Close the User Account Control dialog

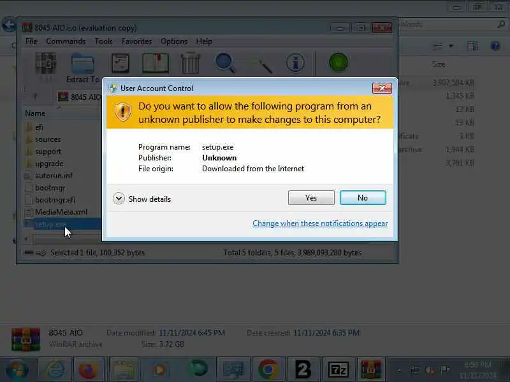[x=382, y=88]
